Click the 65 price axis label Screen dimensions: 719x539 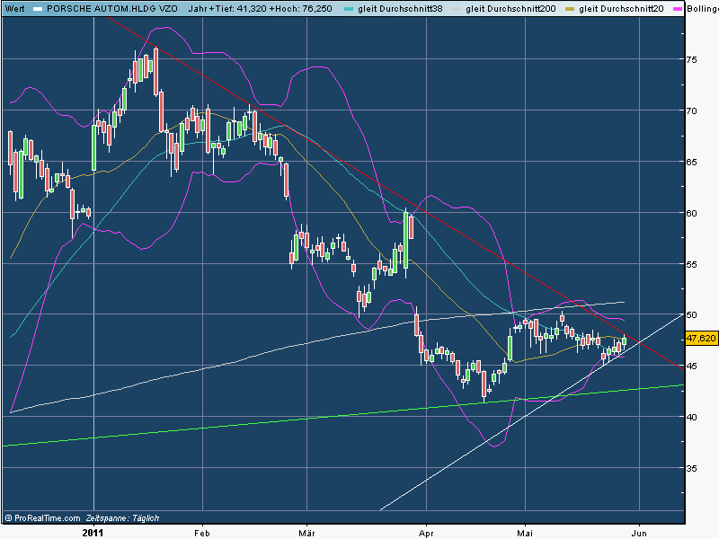pos(691,162)
